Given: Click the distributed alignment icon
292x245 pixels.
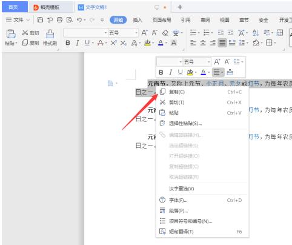Looking at the screenshot, I should pyautogui.click(x=232, y=42).
